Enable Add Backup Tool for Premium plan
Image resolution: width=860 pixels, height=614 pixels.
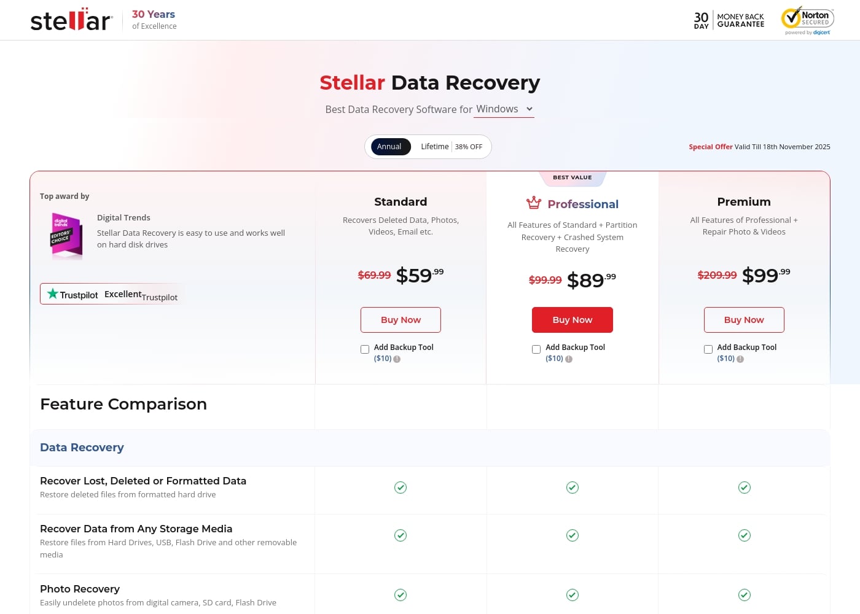point(708,349)
